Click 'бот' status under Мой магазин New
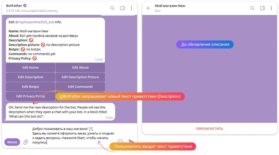Viewport: 279px width, 155px height. point(158,11)
